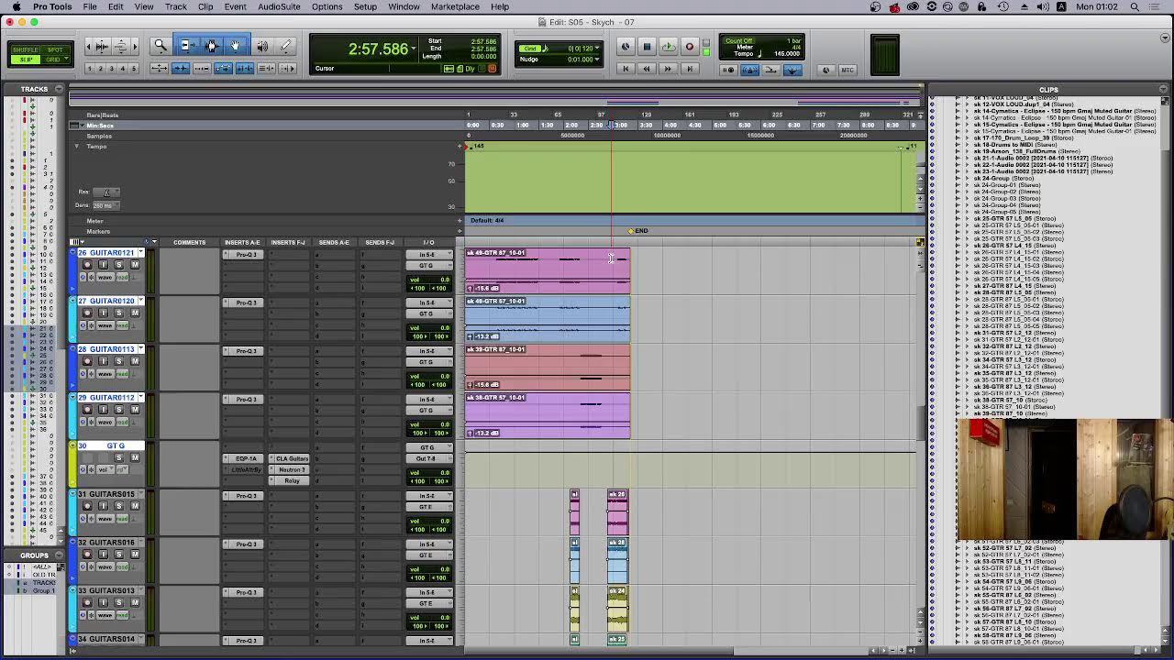Click the volume field on GUITAR0121
The height and width of the screenshot is (660, 1174).
[429, 279]
